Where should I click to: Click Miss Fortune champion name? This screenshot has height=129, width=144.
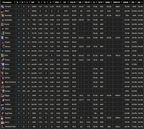[x=10, y=82]
